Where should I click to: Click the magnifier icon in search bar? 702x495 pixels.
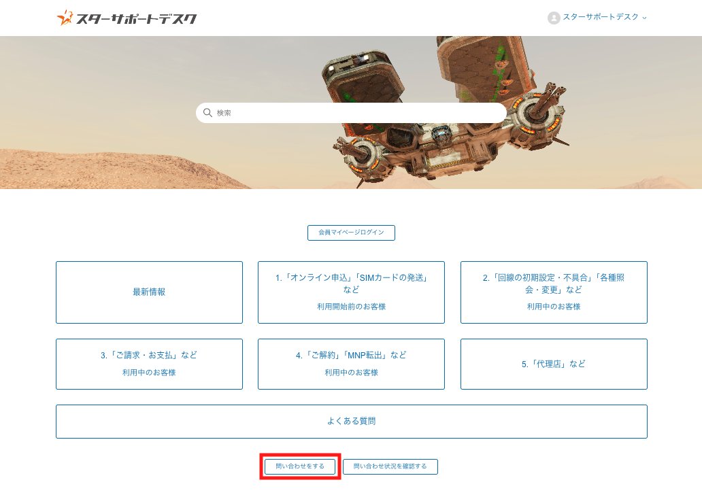(207, 113)
